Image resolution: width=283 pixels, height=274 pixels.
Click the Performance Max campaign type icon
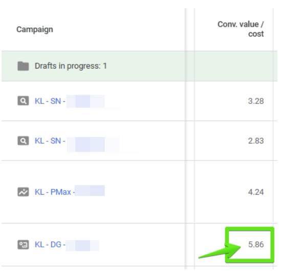point(23,192)
